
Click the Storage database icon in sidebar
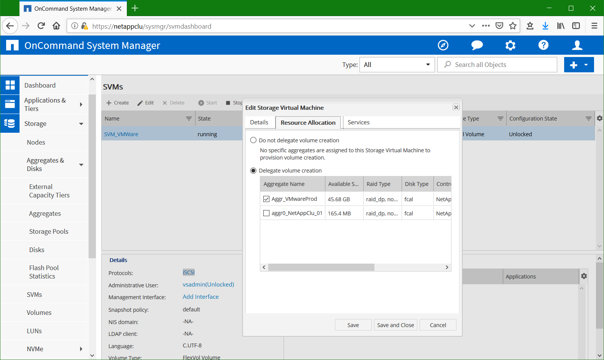pyautogui.click(x=10, y=123)
